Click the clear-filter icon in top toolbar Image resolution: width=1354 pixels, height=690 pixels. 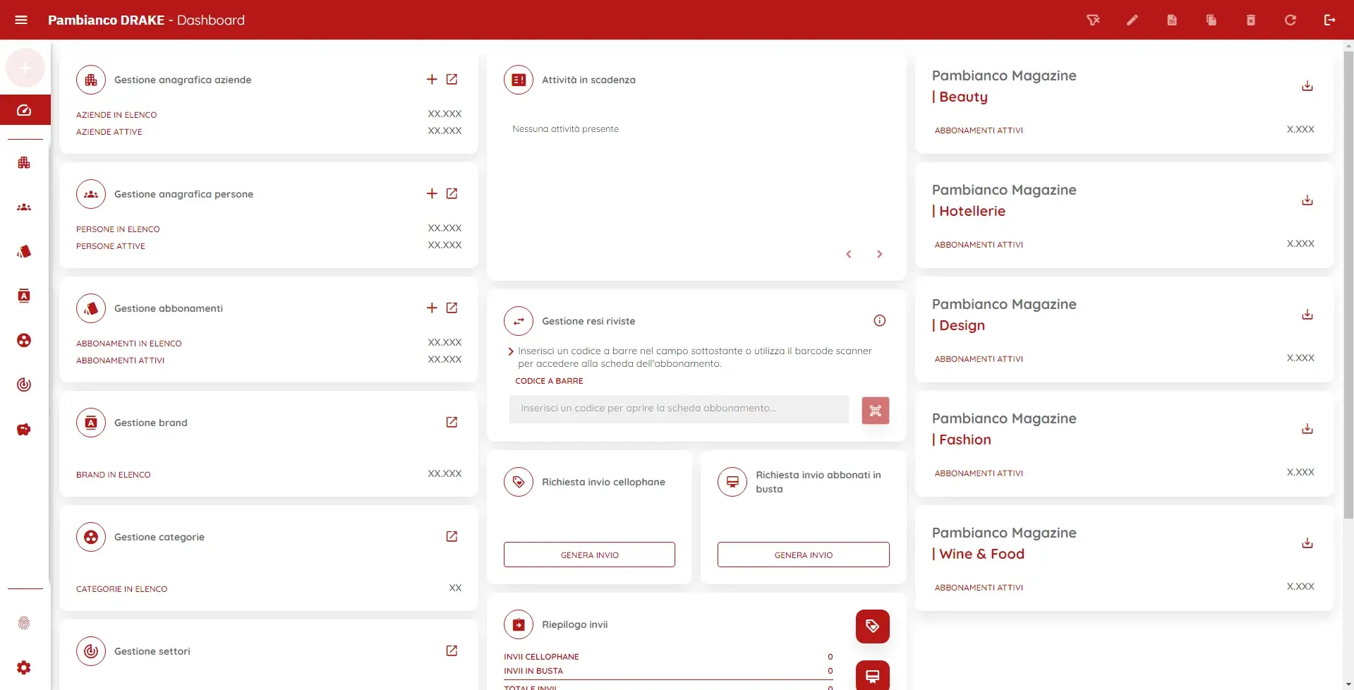(x=1093, y=20)
